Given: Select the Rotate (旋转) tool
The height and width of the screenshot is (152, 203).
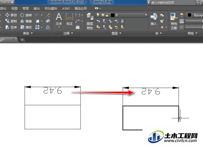Looking at the screenshot, I should (x=26, y=15).
